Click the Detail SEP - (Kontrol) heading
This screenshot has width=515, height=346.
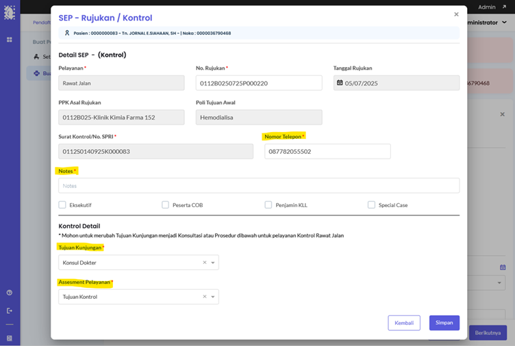[x=92, y=55]
